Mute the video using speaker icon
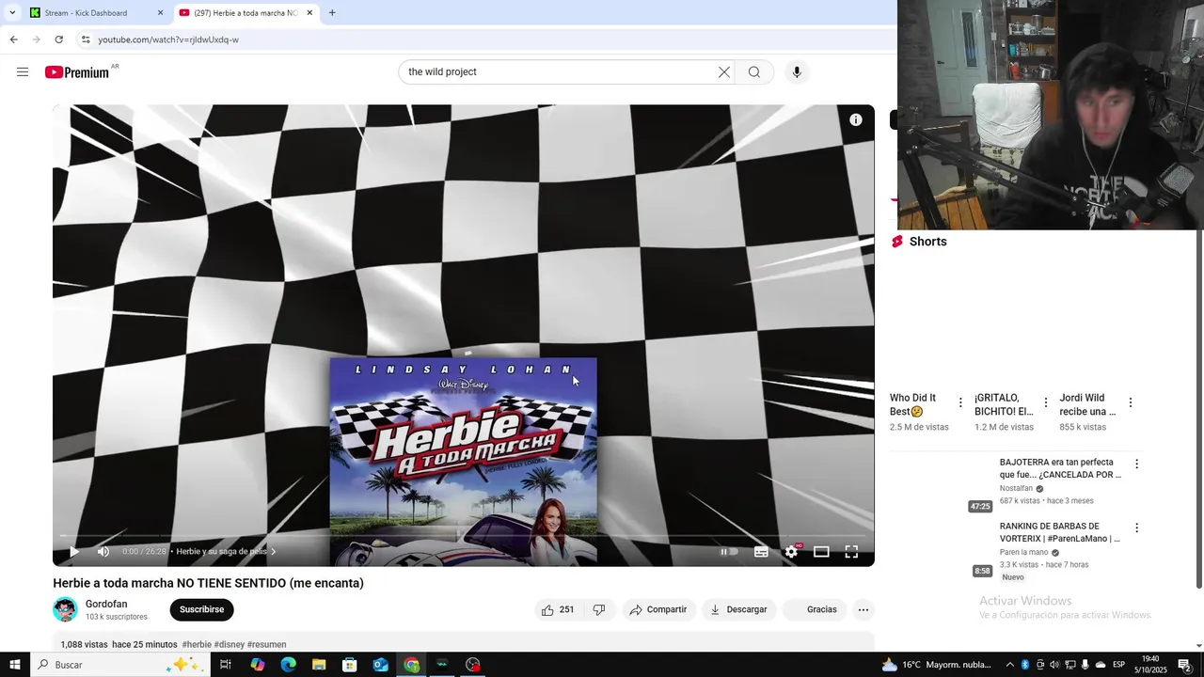Screen dimensions: 1204x677 point(103,552)
